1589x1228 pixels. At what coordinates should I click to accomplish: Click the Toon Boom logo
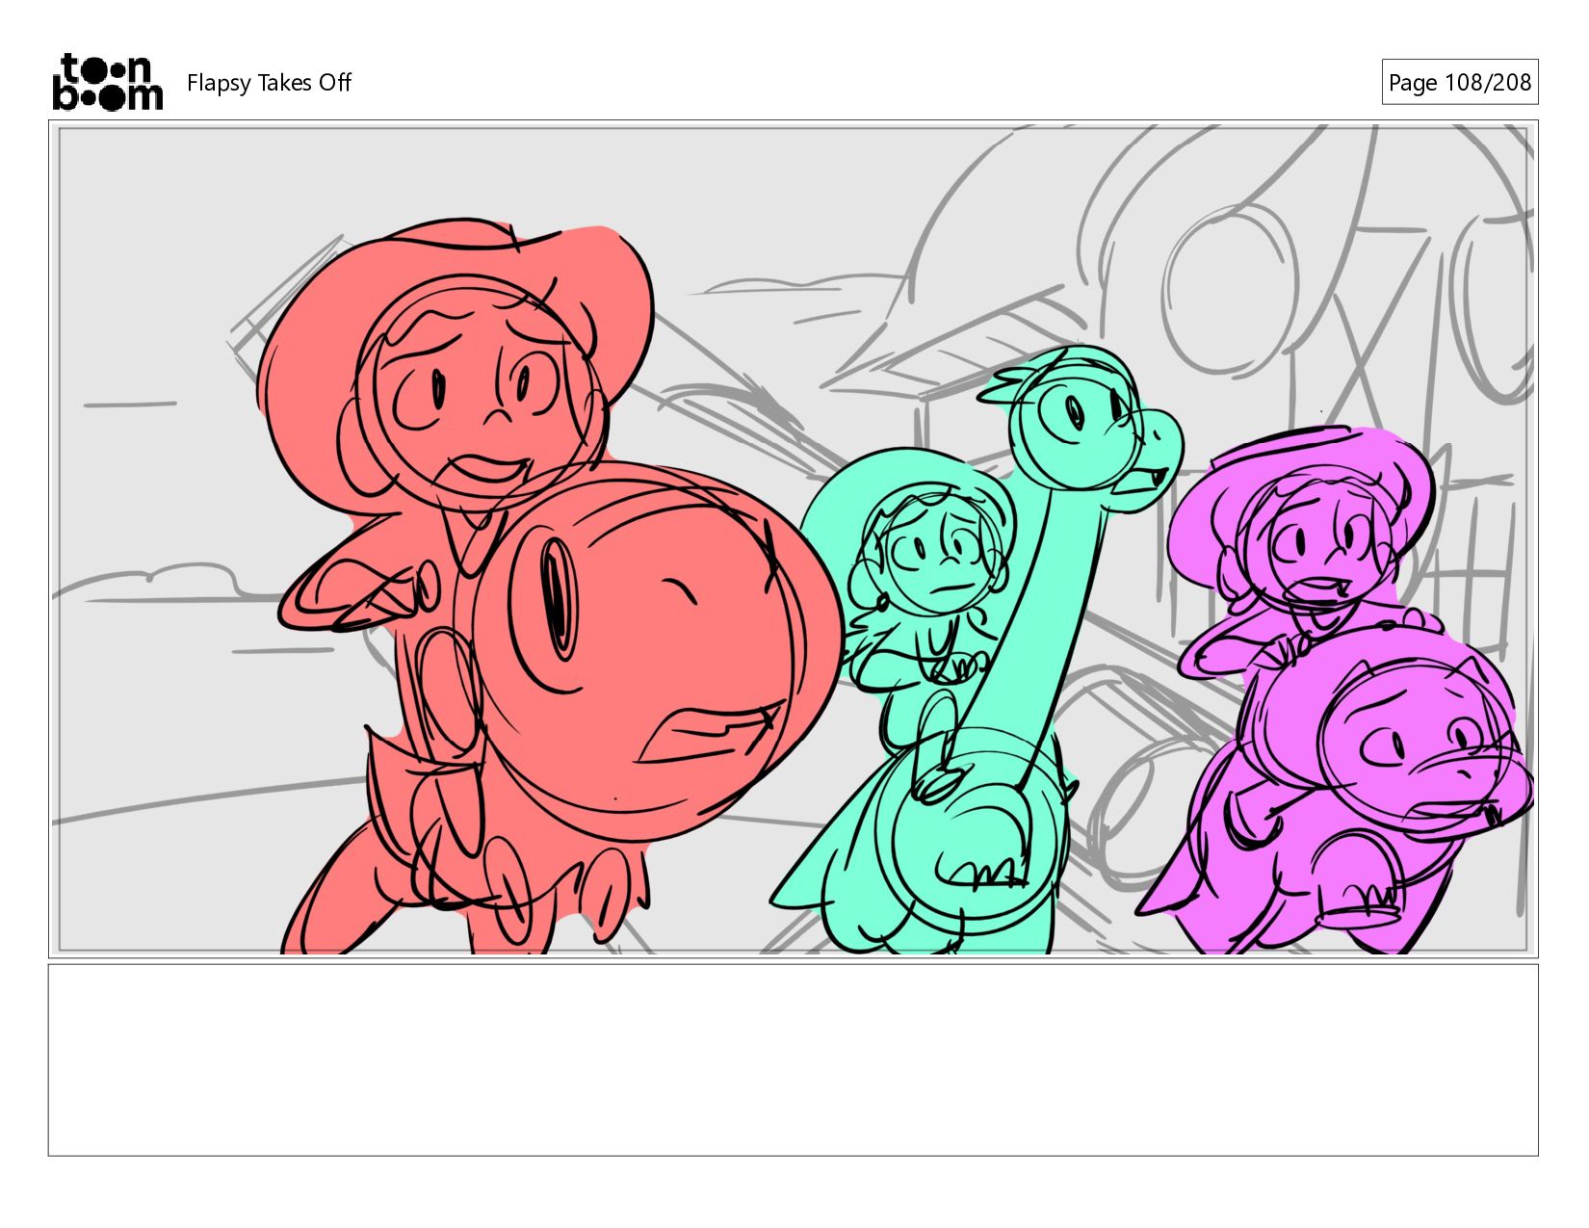tap(107, 82)
